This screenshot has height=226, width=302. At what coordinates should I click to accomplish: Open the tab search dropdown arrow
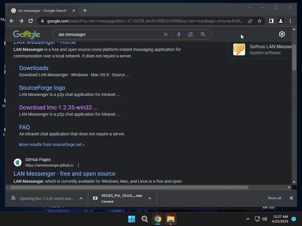point(249,7)
